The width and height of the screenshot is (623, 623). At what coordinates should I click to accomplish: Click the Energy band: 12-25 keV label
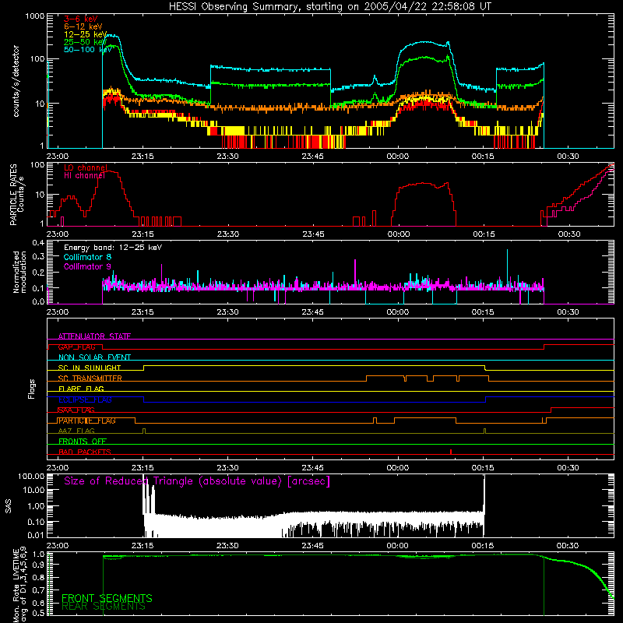(x=113, y=248)
